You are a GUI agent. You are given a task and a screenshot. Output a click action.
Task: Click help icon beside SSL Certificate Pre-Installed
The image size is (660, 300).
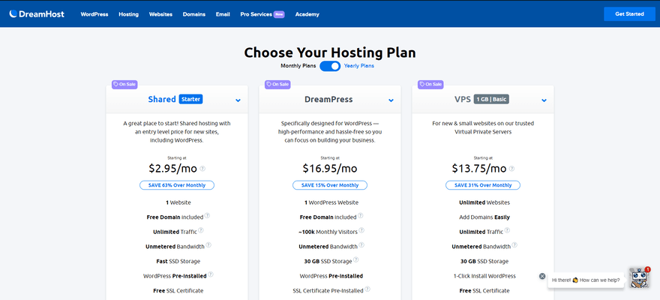367,289
